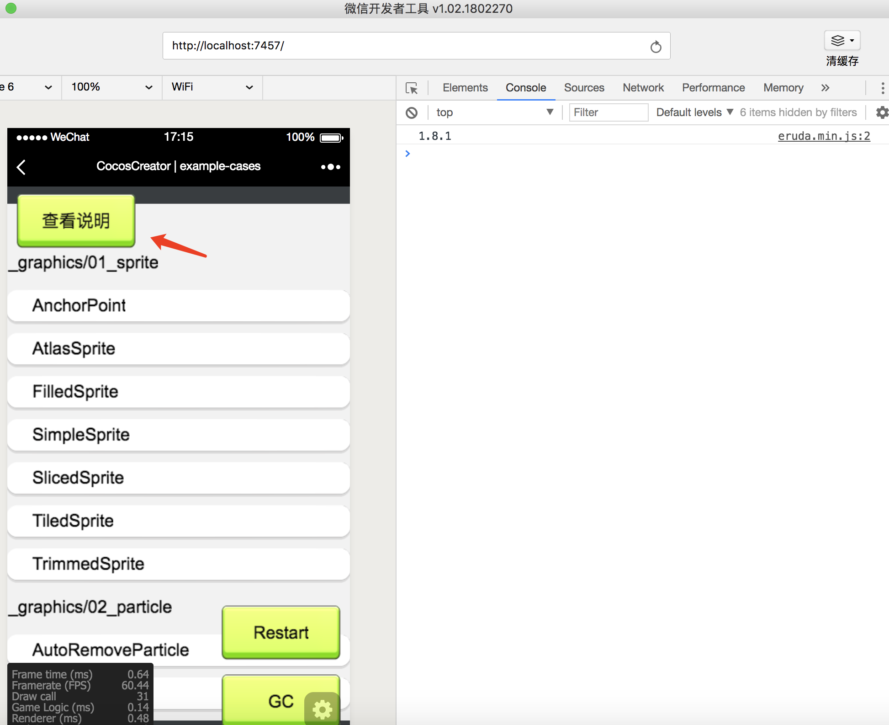Switch to the Network tab

point(643,88)
